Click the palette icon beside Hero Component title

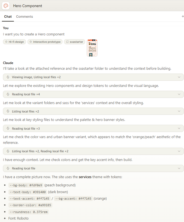pos(6,6)
